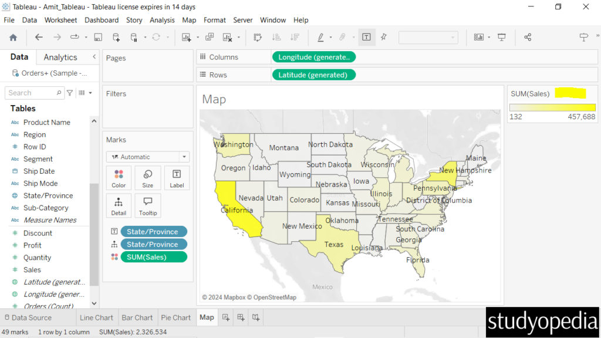Open the Color marks card
The height and width of the screenshot is (338, 601).
[x=119, y=178]
